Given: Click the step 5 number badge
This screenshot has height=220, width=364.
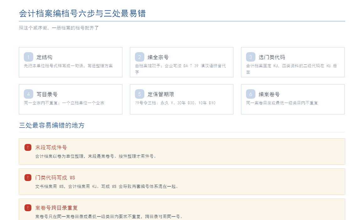Looking at the screenshot, I should [x=140, y=94].
